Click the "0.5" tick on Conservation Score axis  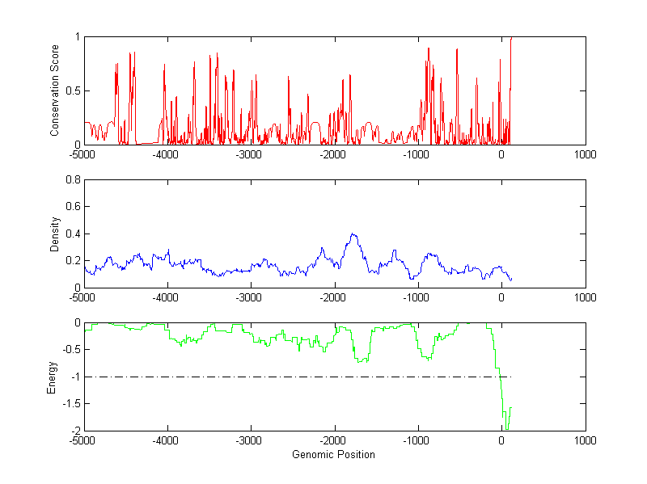[x=71, y=90]
